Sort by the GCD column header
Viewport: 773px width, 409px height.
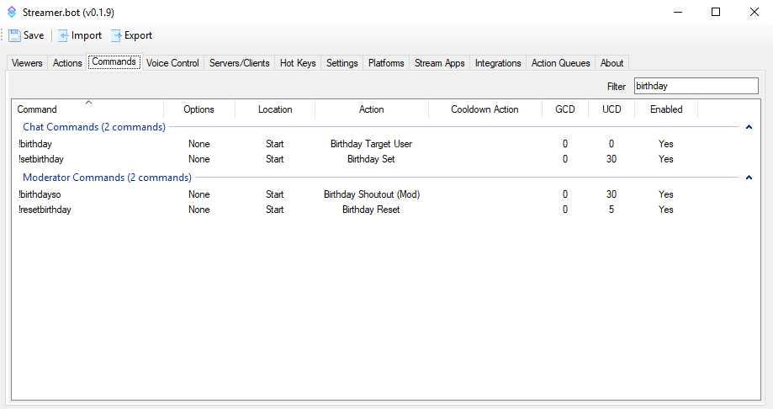tap(565, 109)
